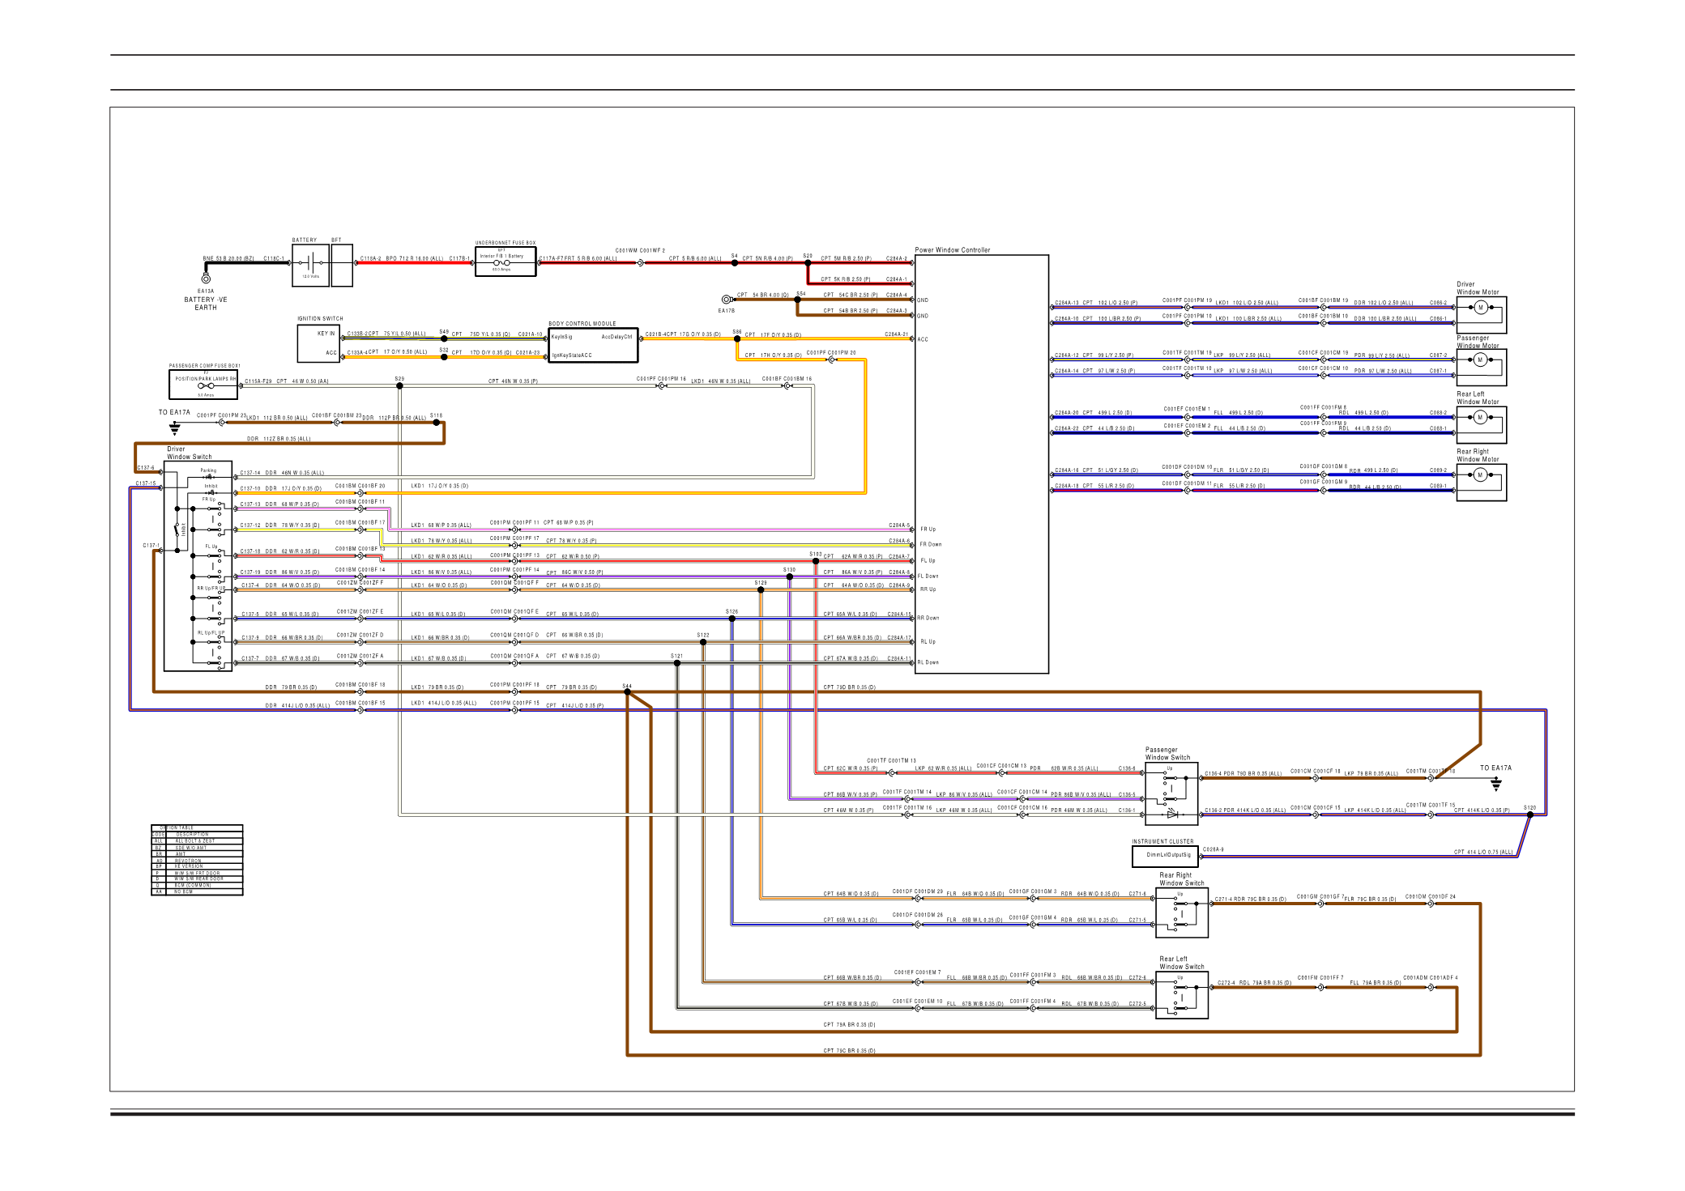Click the Ignition Switch block
The image size is (1685, 1191).
point(318,343)
